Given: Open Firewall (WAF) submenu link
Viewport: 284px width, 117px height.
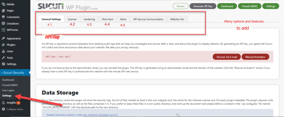Looking at the screenshot, I should point(10,85).
